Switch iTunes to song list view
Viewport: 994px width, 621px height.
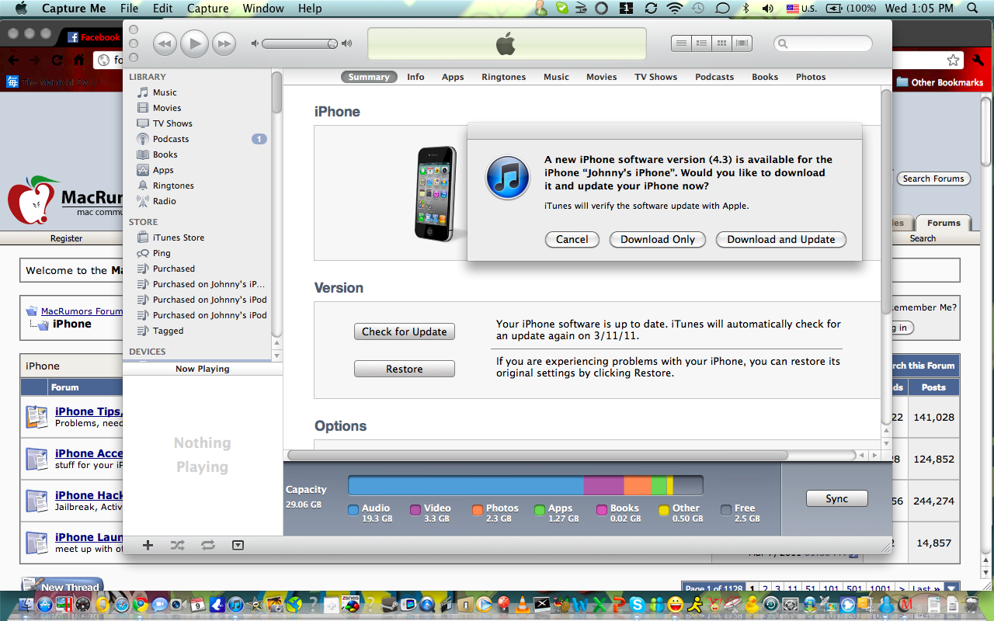pos(681,43)
